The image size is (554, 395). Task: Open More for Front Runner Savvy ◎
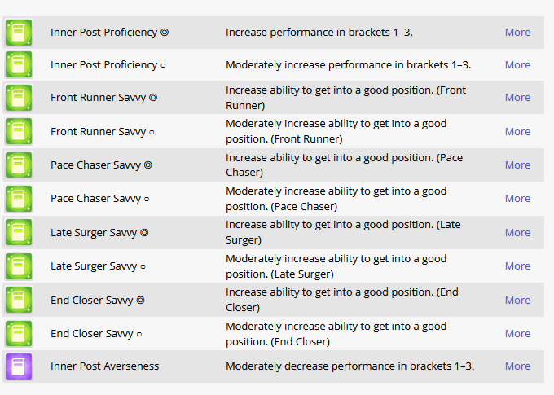pyautogui.click(x=517, y=98)
